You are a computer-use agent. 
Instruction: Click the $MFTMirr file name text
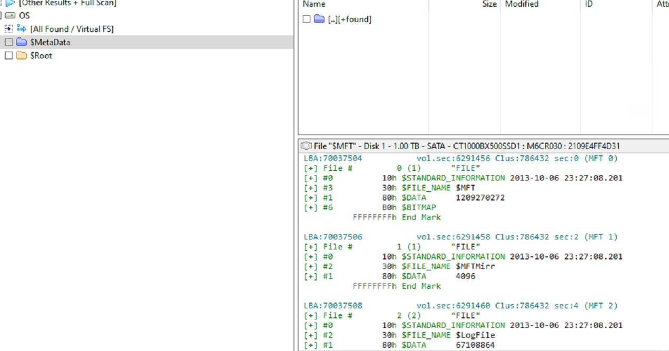click(475, 266)
